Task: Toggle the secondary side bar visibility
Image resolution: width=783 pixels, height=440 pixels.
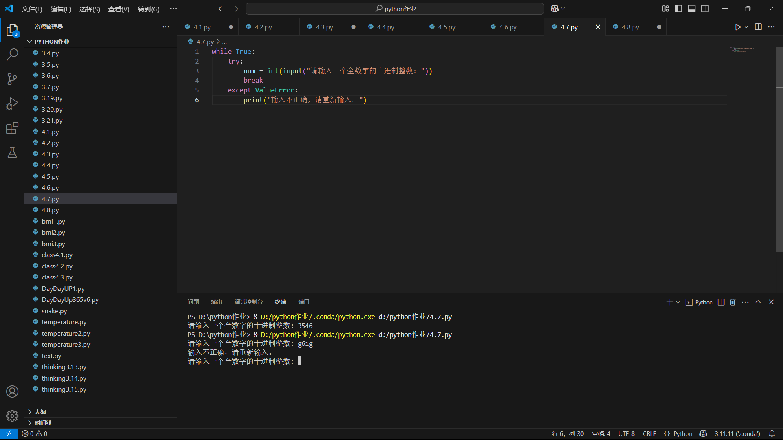Action: (705, 9)
